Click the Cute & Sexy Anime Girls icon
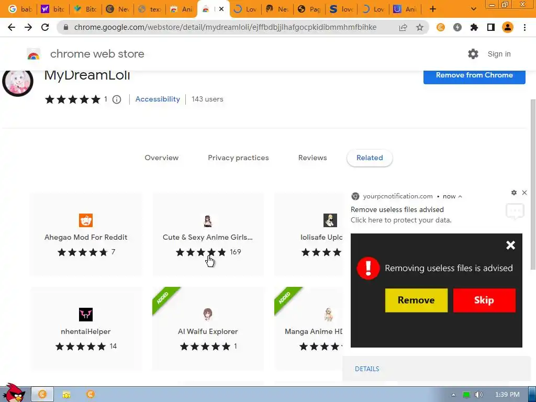536x402 pixels. pos(207,220)
